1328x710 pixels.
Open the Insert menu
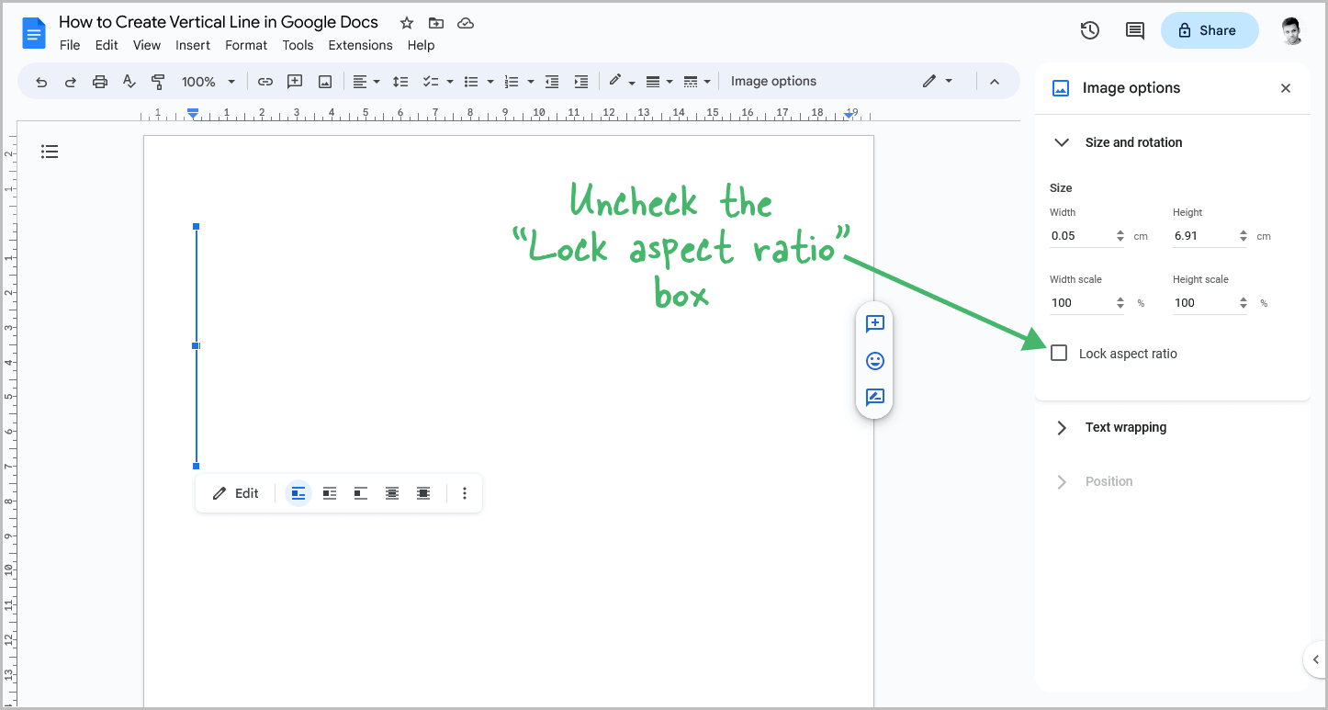(193, 45)
